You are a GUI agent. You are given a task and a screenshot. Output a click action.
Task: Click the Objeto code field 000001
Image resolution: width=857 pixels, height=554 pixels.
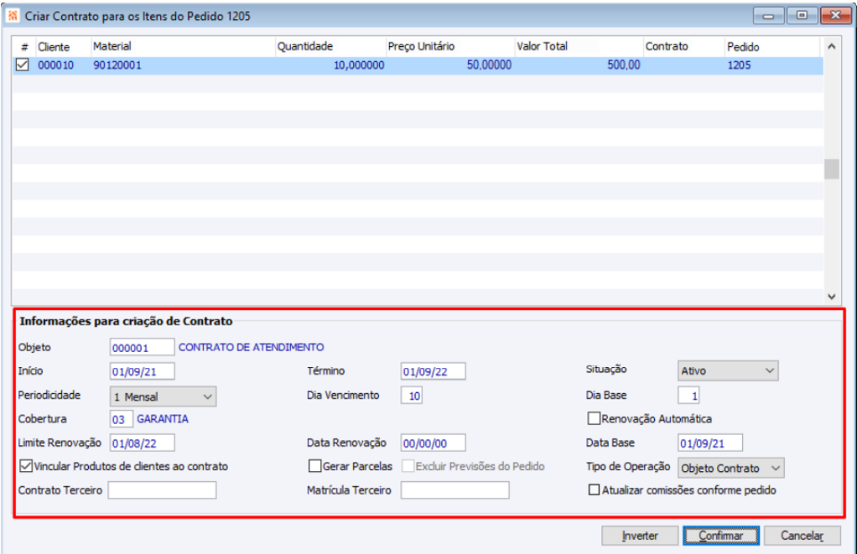pyautogui.click(x=142, y=348)
